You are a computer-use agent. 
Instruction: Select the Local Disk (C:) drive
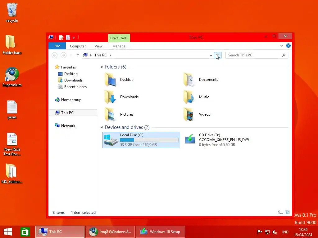141,140
